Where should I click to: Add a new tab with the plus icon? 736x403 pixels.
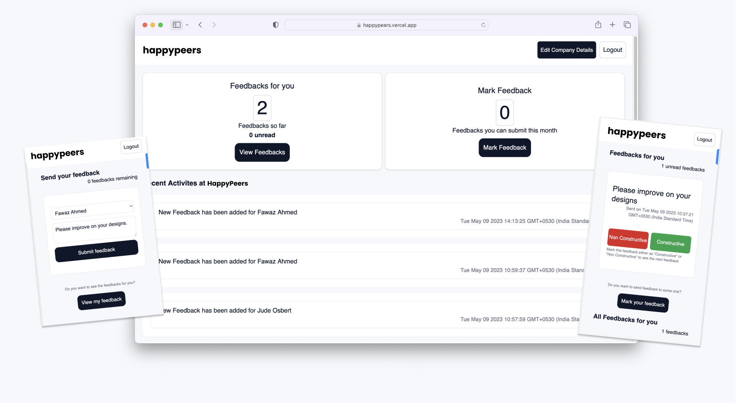pyautogui.click(x=612, y=25)
